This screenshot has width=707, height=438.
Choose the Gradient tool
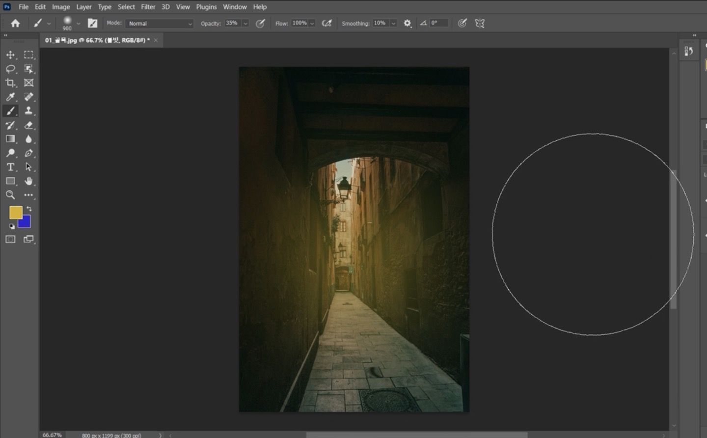[10, 139]
